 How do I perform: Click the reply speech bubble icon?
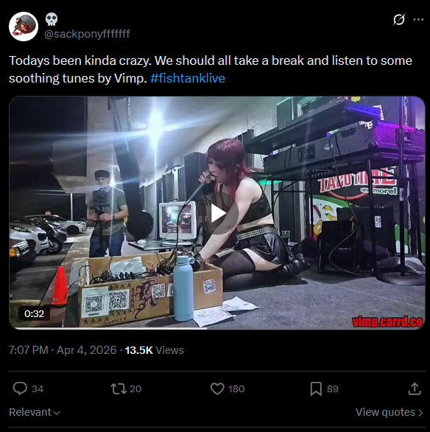(20, 389)
